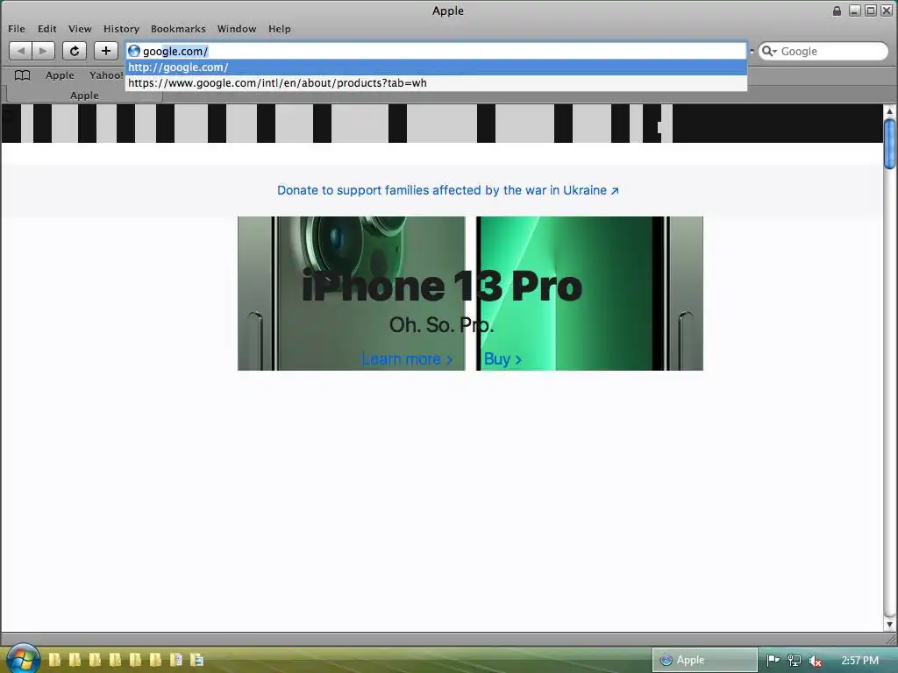The height and width of the screenshot is (673, 898).
Task: Open the Bookmarks menu
Action: pos(178,29)
